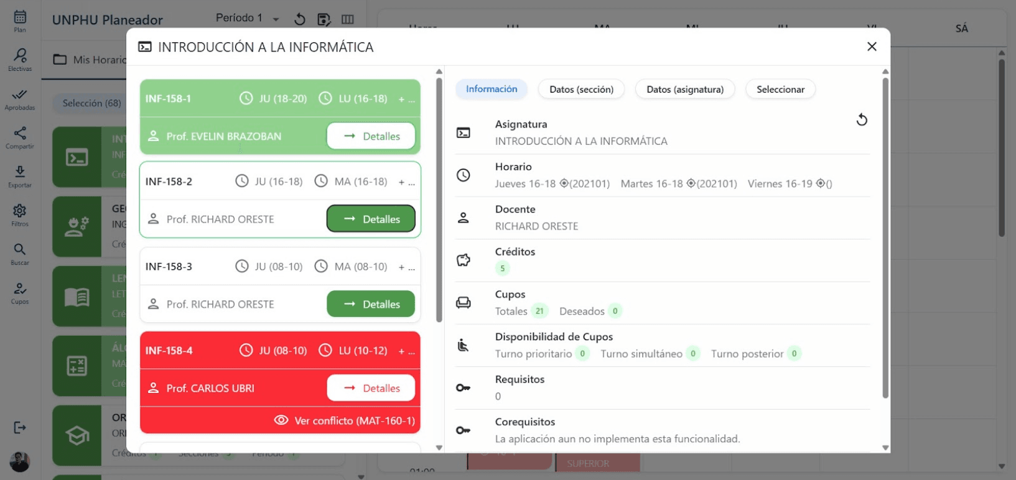Click the Requisitos key icon
This screenshot has width=1016, height=480.
point(464,387)
